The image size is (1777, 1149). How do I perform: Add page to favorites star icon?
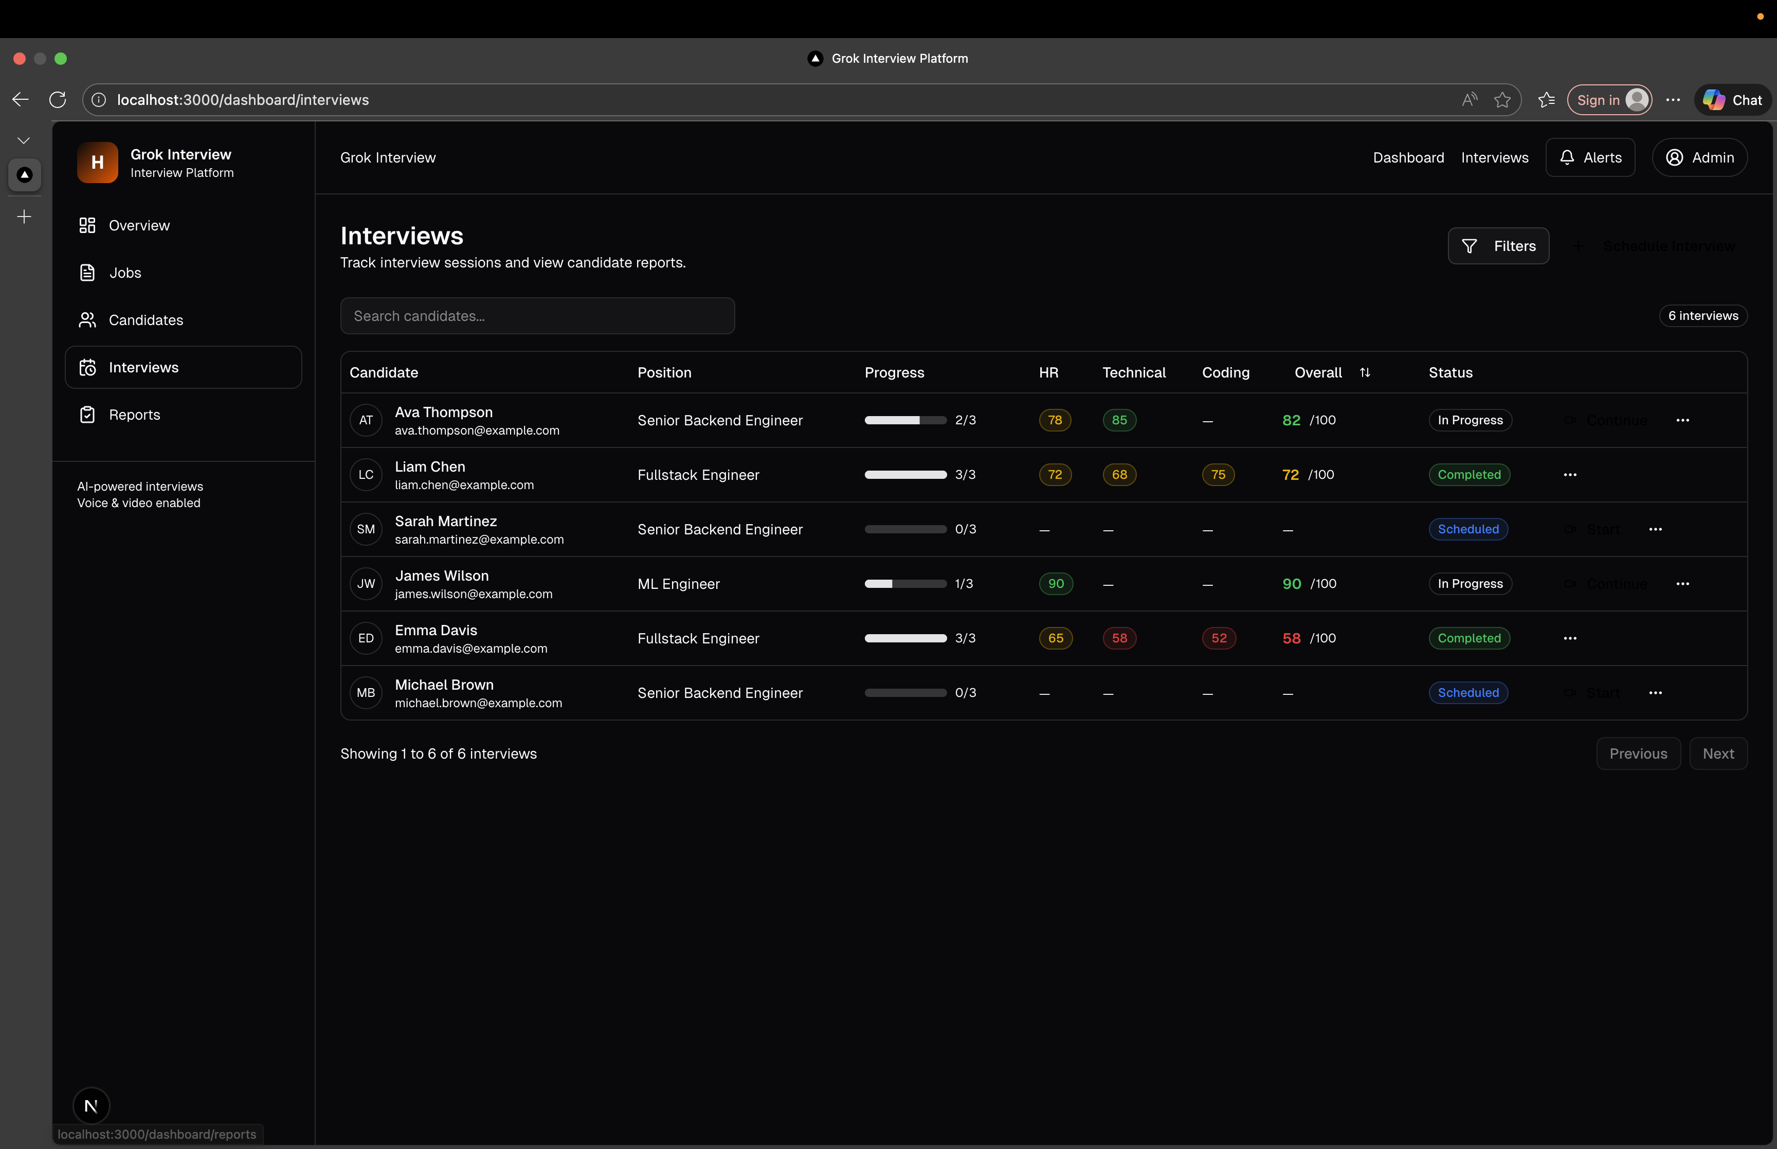(x=1502, y=100)
